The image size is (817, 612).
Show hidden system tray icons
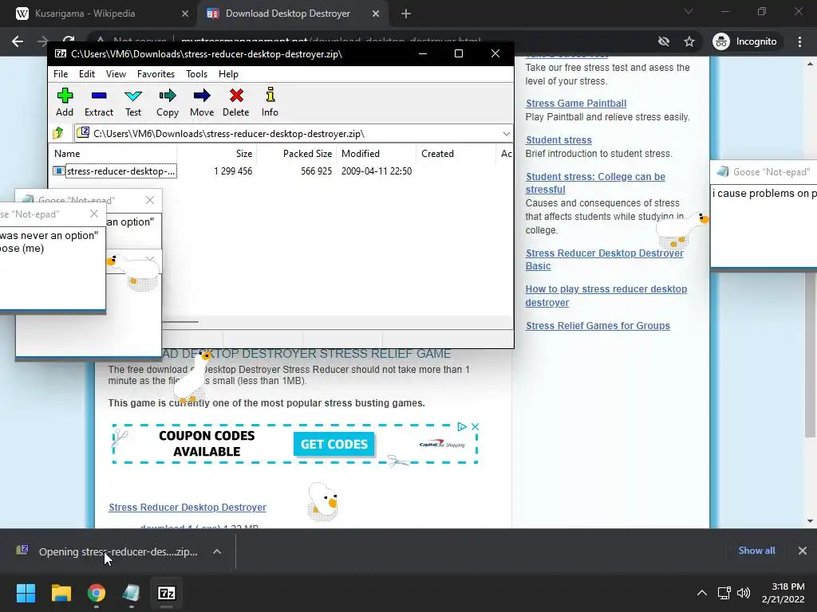702,593
